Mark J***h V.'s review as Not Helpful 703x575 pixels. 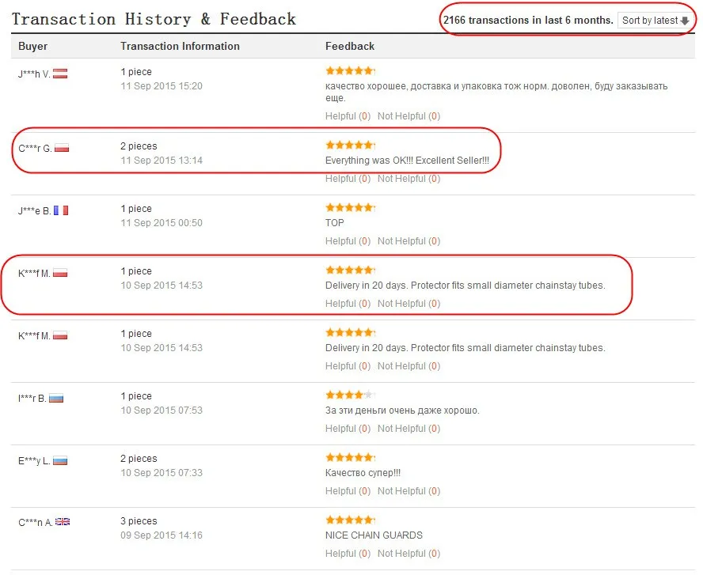click(408, 116)
